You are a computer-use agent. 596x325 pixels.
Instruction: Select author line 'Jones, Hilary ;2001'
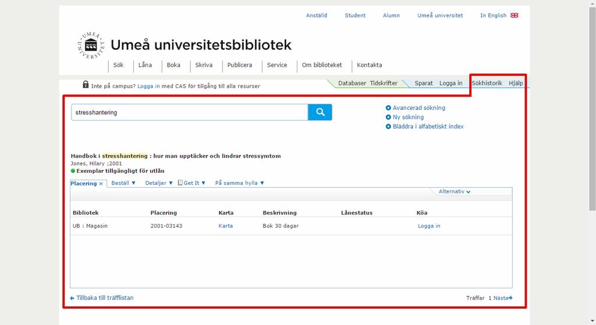(x=96, y=163)
